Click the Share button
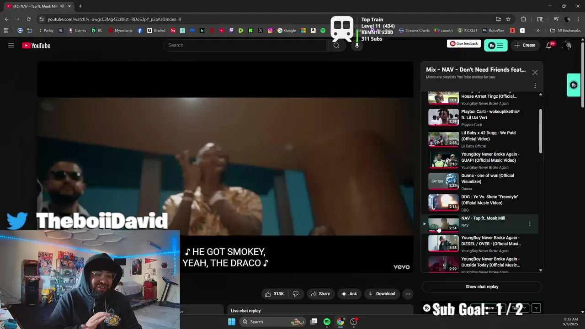Viewport: 585px width, 329px height. pos(320,294)
